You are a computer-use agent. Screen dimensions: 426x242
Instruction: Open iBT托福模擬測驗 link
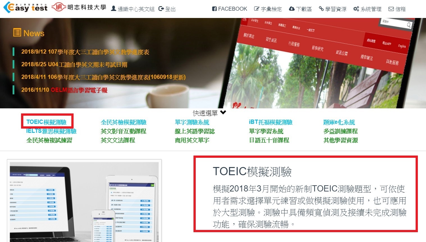(x=271, y=122)
